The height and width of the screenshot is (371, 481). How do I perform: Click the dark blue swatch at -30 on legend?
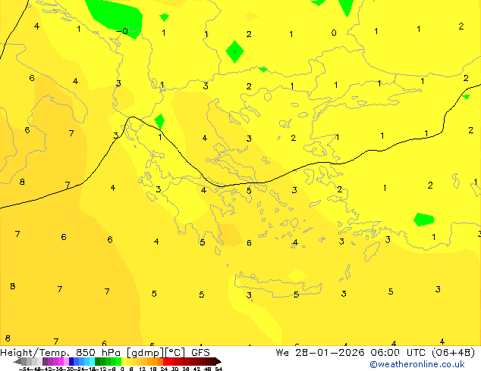71,361
